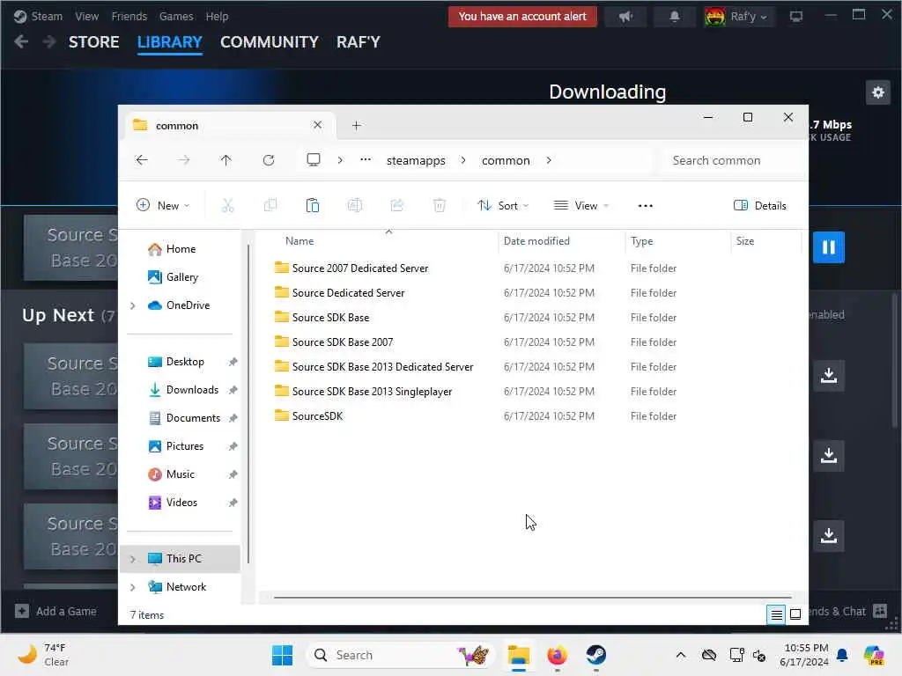Open Steam app from taskbar
902x676 pixels.
(595, 655)
